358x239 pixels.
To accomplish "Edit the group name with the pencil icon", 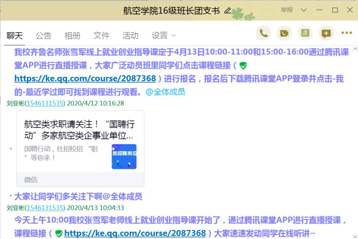I will (x=228, y=10).
